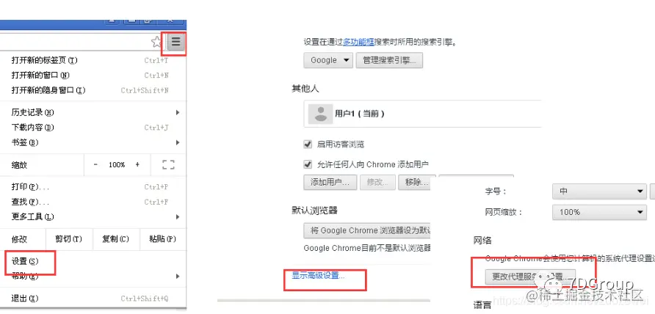Toggle 允许任何人向 Chrome 添加用户 checkbox
Screen dimensions: 655x314
click(308, 164)
